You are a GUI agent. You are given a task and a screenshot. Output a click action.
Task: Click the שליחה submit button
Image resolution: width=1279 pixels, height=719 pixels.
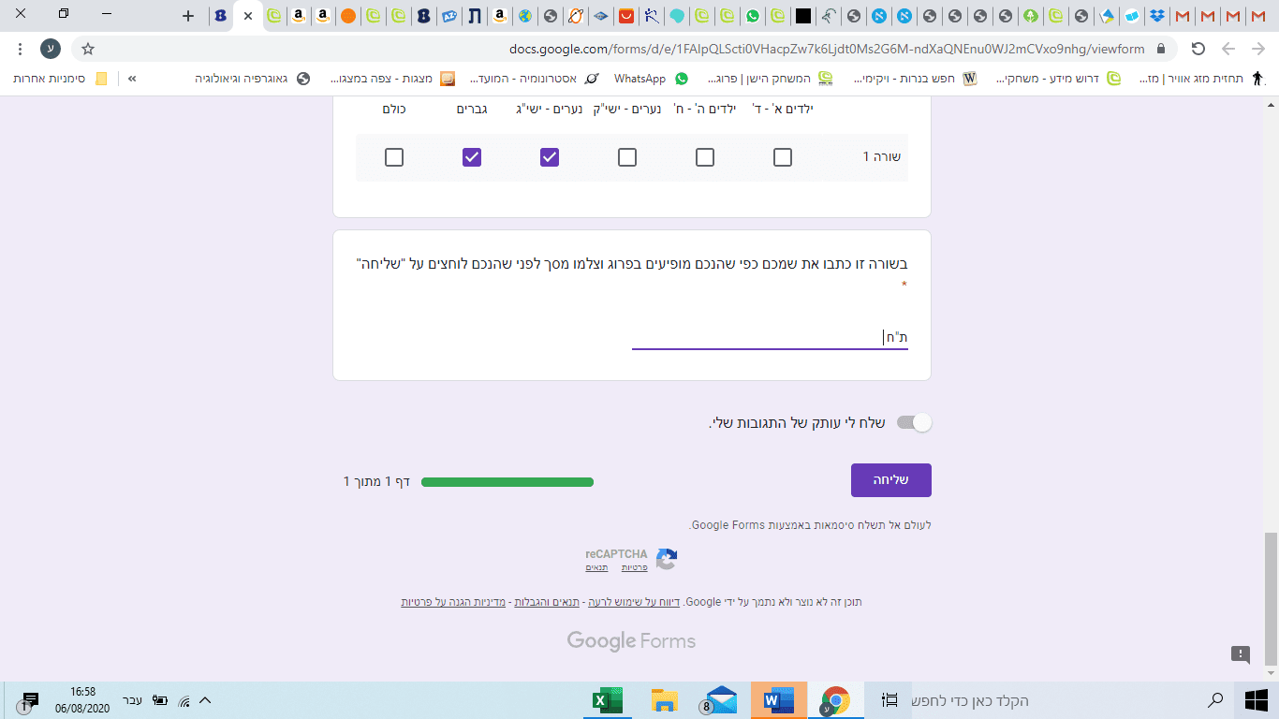click(x=890, y=479)
